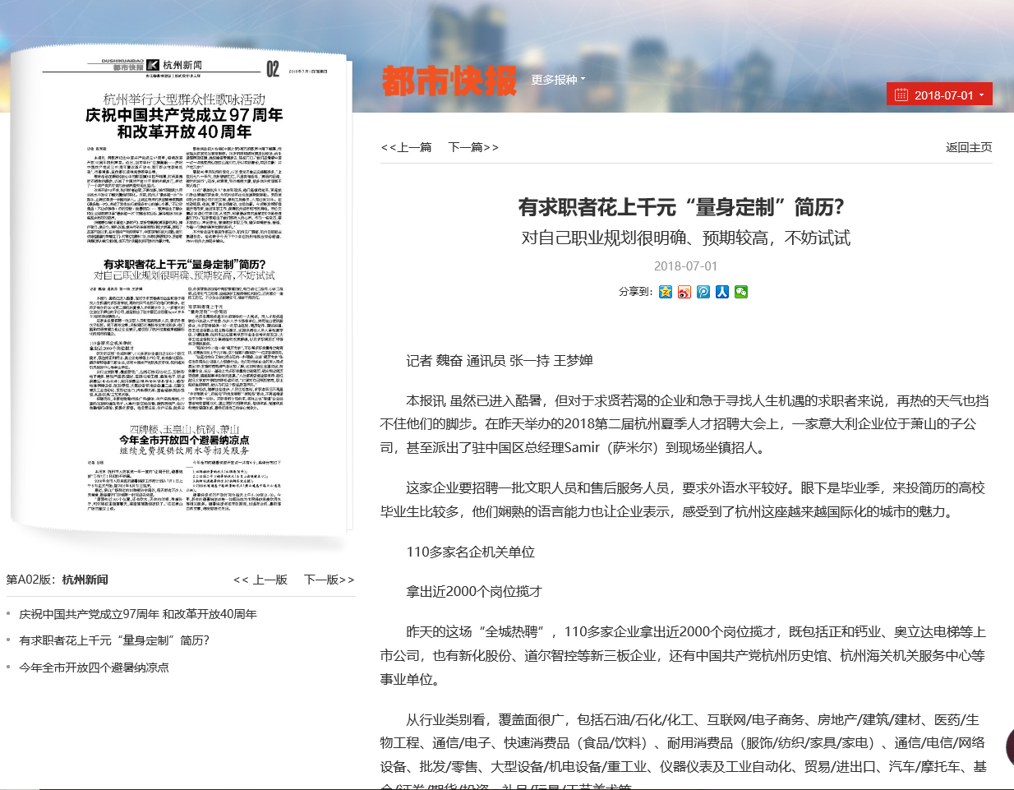The height and width of the screenshot is (790, 1014).
Task: Share article to QQ Zone (star icon)
Action: 666,292
